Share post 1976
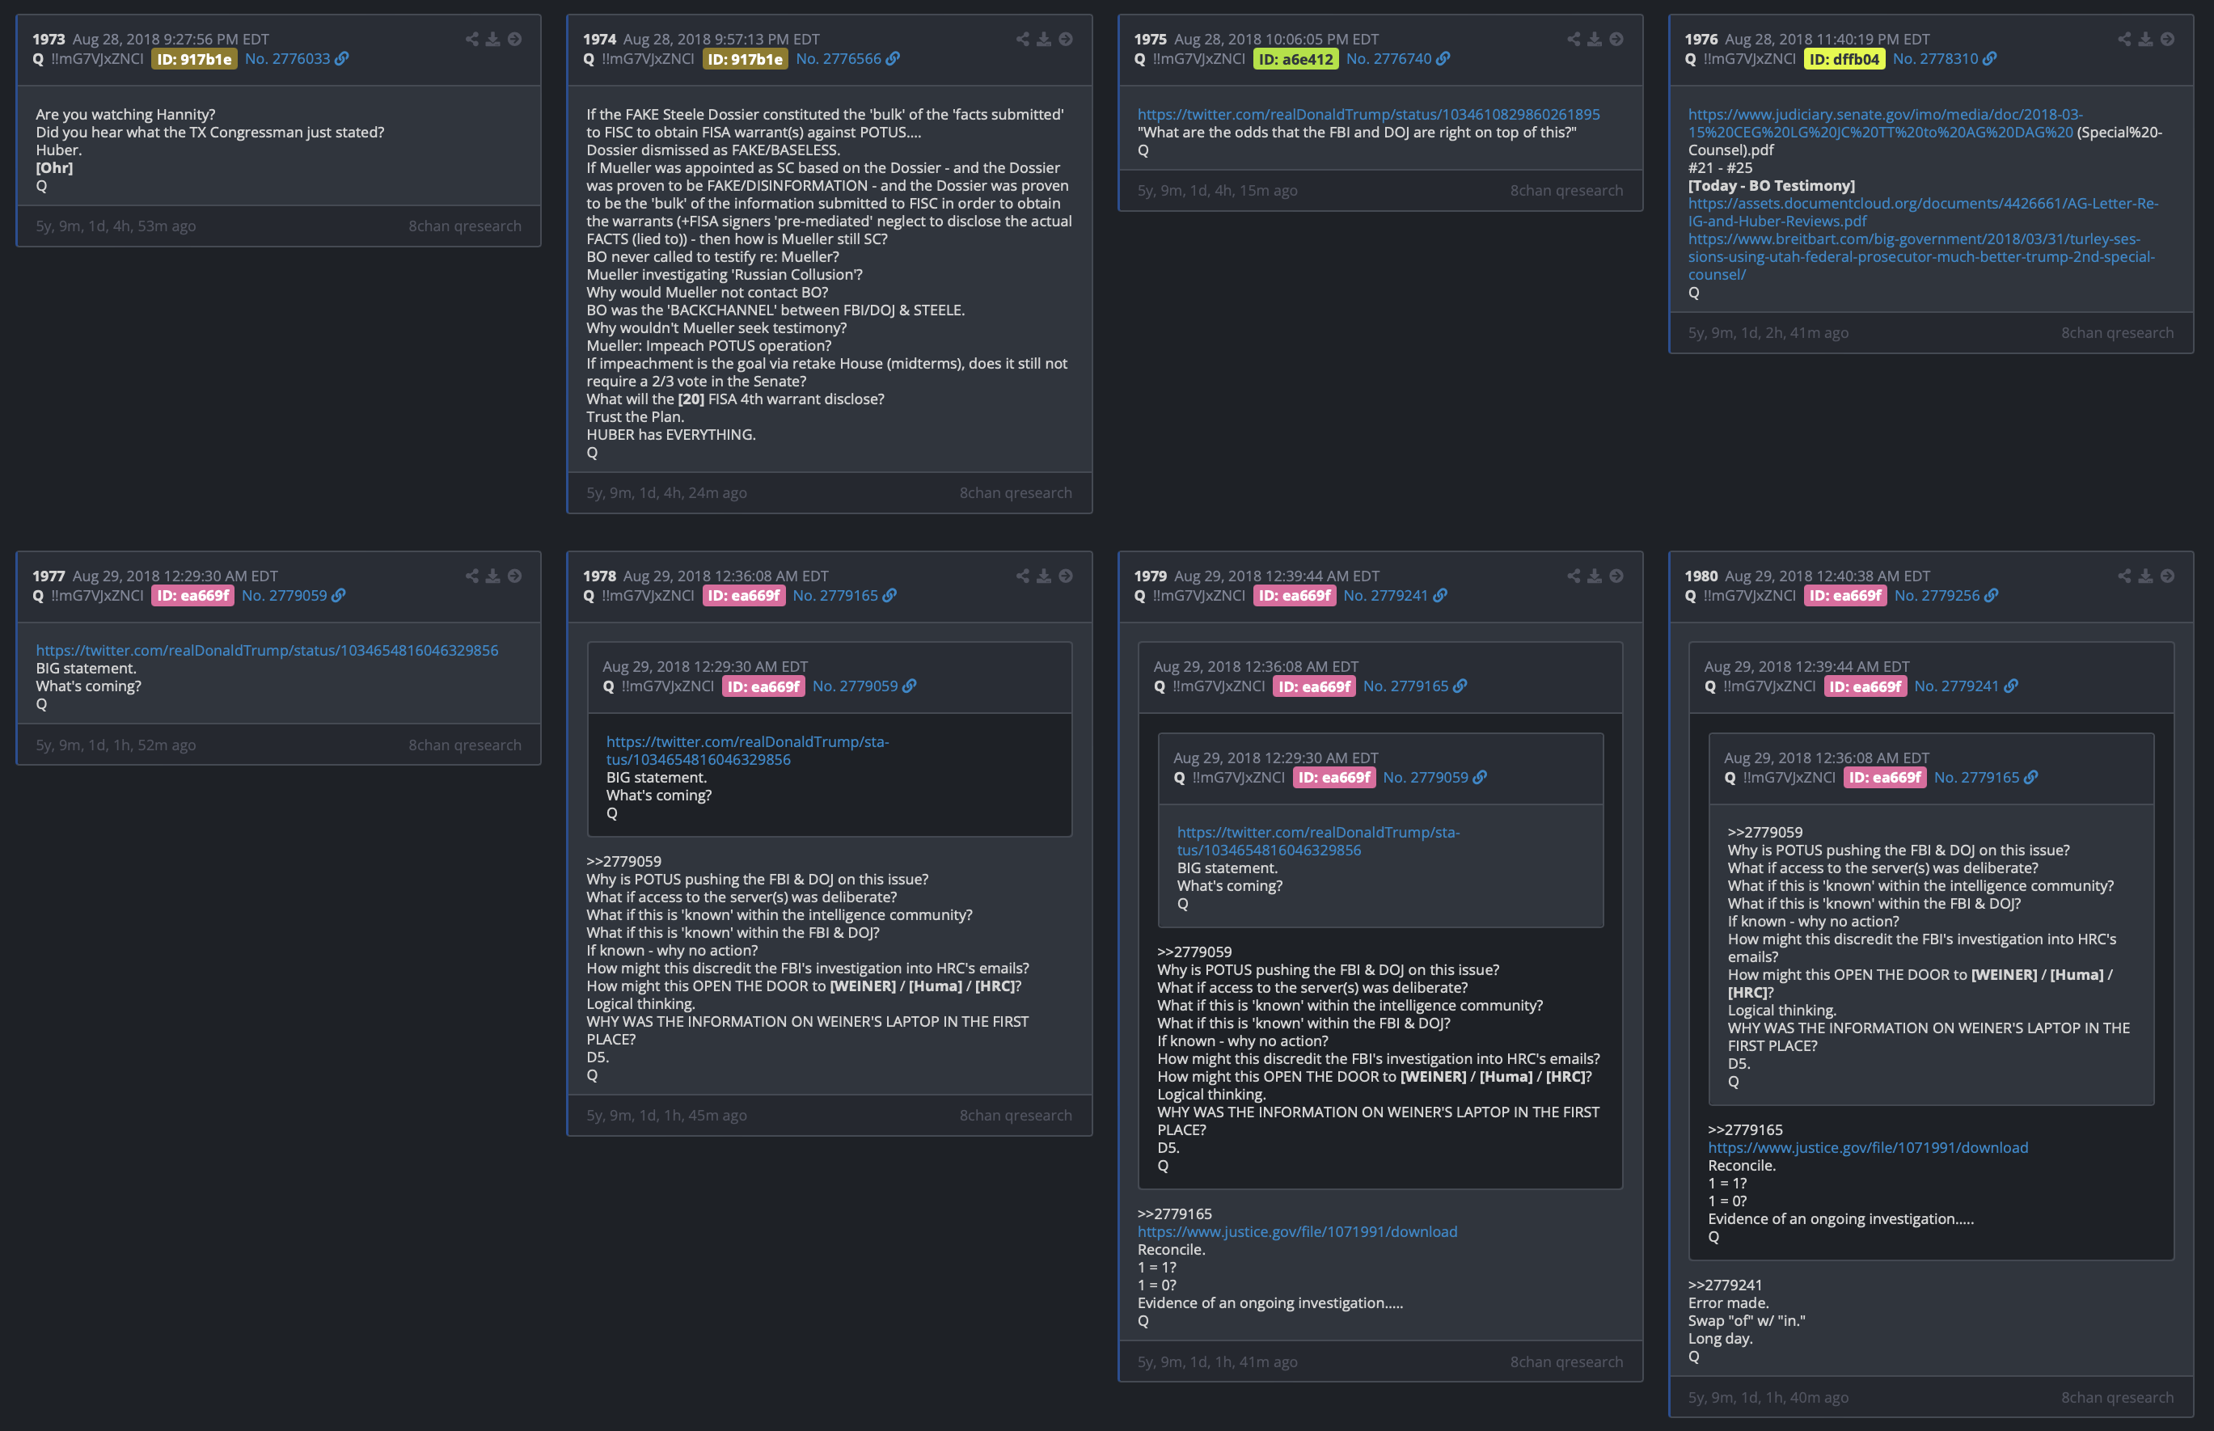This screenshot has width=2214, height=1431. click(2125, 39)
